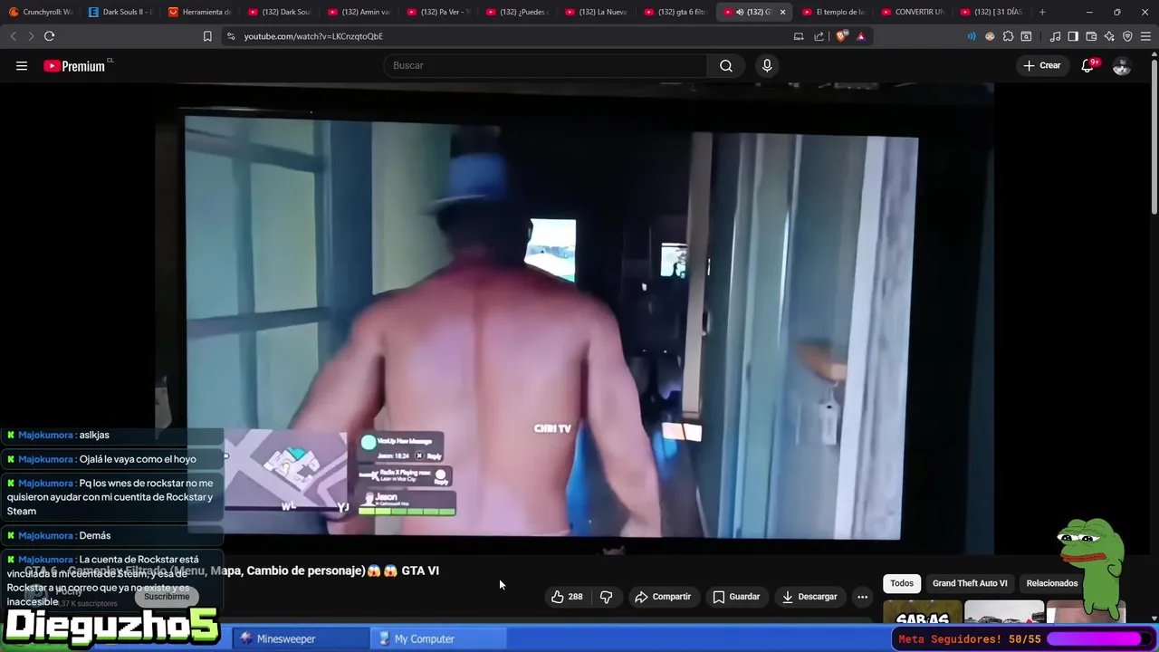Click the page vertical scrollbar
Viewport: 1159px width, 652px height.
pos(1154,136)
